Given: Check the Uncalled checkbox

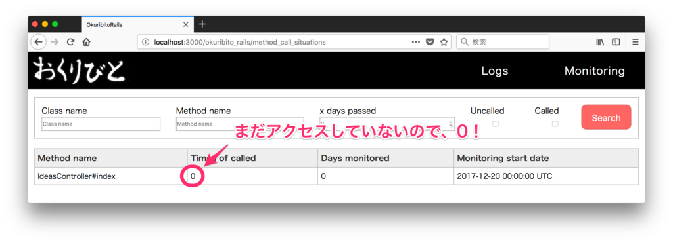Looking at the screenshot, I should (496, 124).
